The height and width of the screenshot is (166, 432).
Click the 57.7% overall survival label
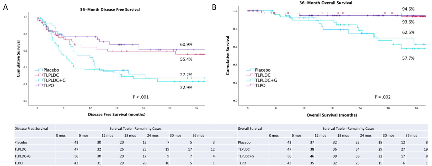408,58
